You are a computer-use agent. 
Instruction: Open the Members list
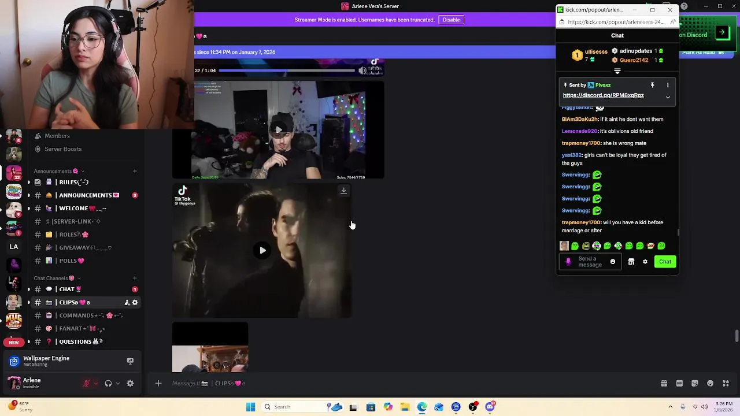(x=57, y=136)
